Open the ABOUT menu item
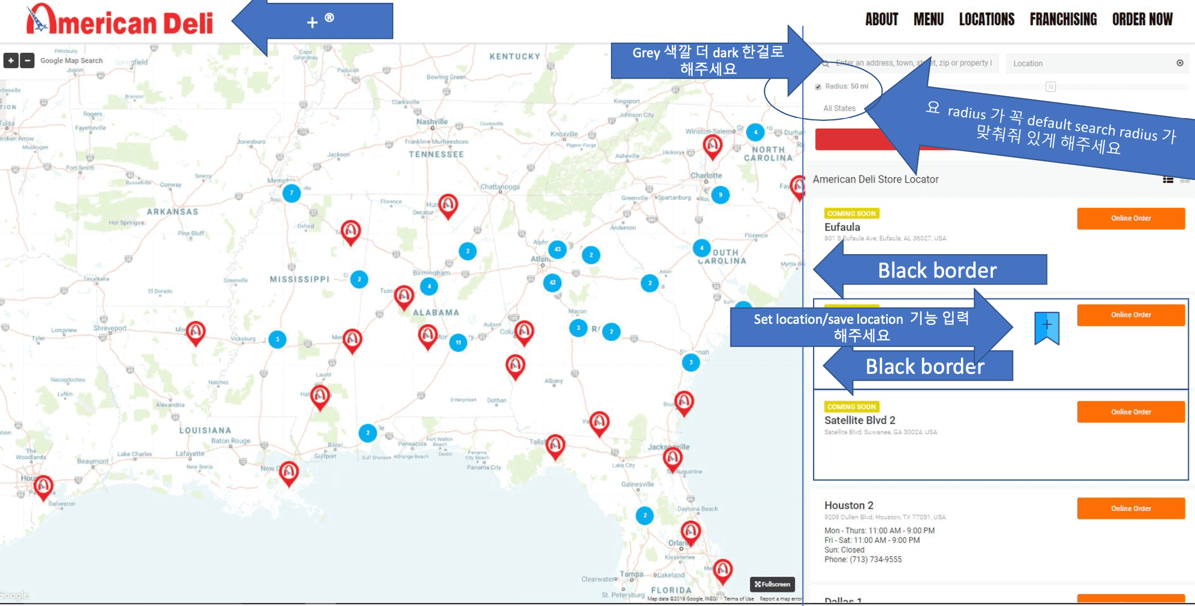This screenshot has width=1195, height=606. coord(882,20)
